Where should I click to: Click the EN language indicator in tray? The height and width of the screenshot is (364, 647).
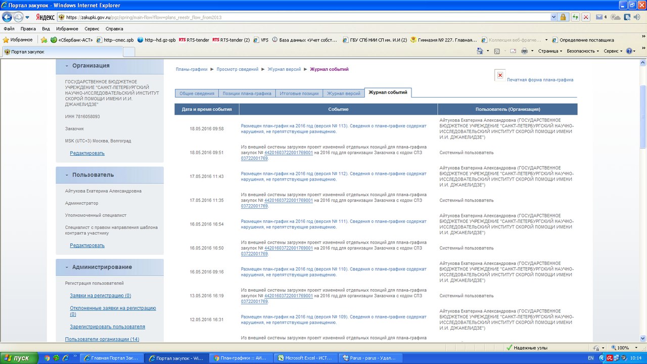click(x=591, y=358)
